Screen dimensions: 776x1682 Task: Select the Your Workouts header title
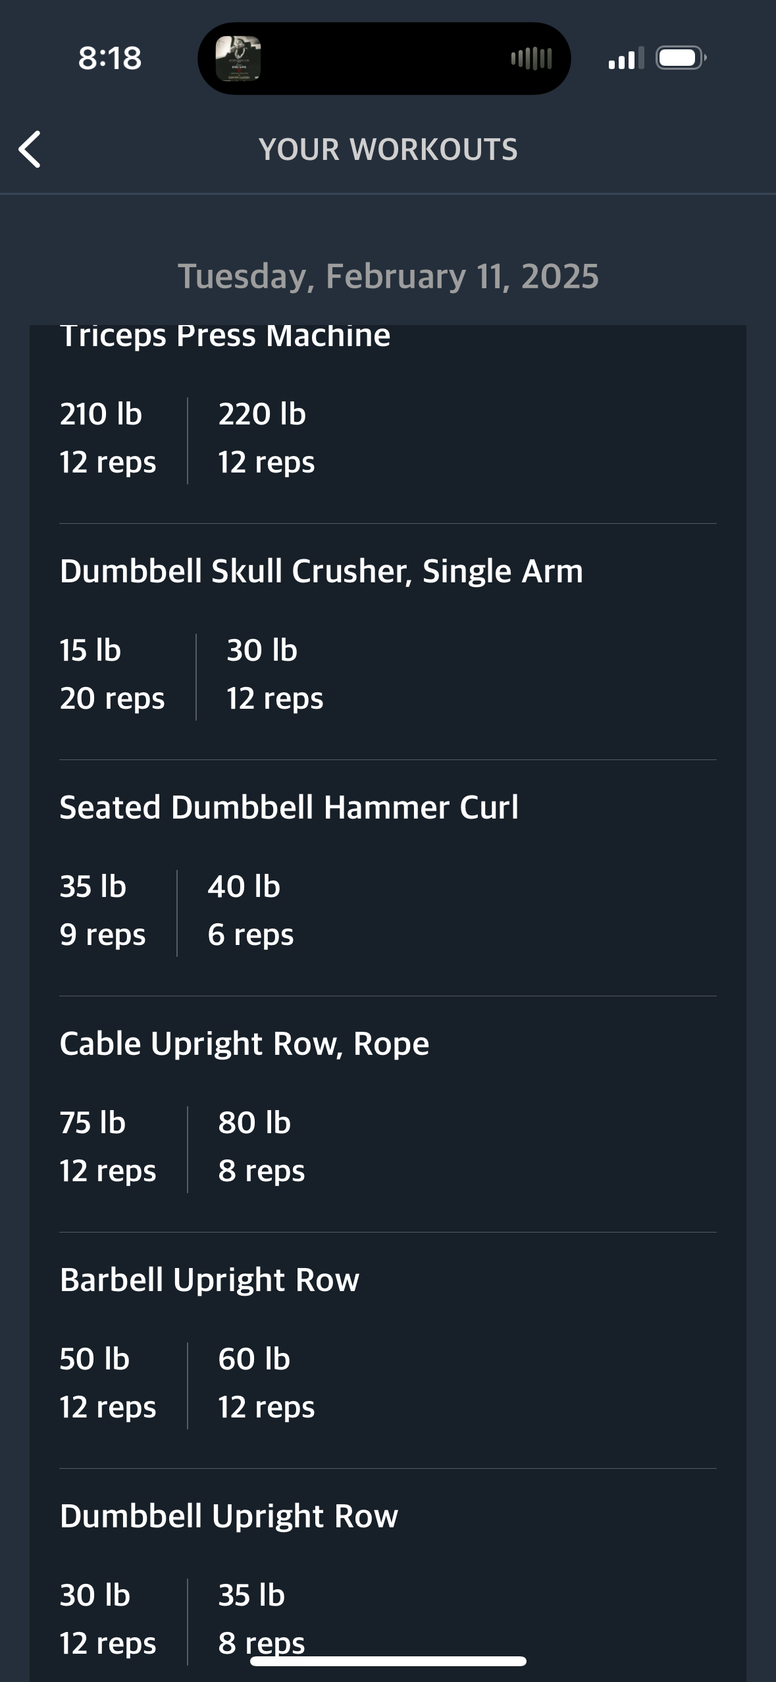point(388,149)
